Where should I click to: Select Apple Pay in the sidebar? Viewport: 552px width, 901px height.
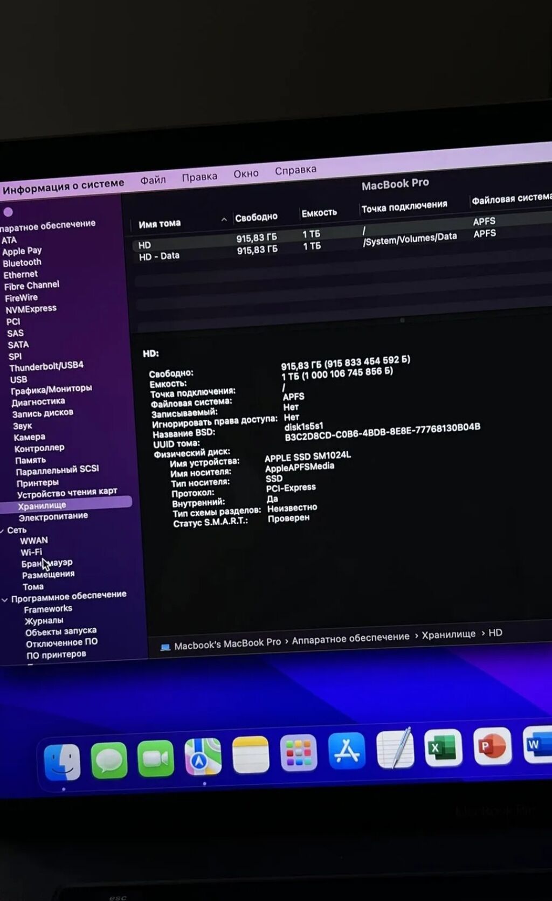click(x=22, y=251)
